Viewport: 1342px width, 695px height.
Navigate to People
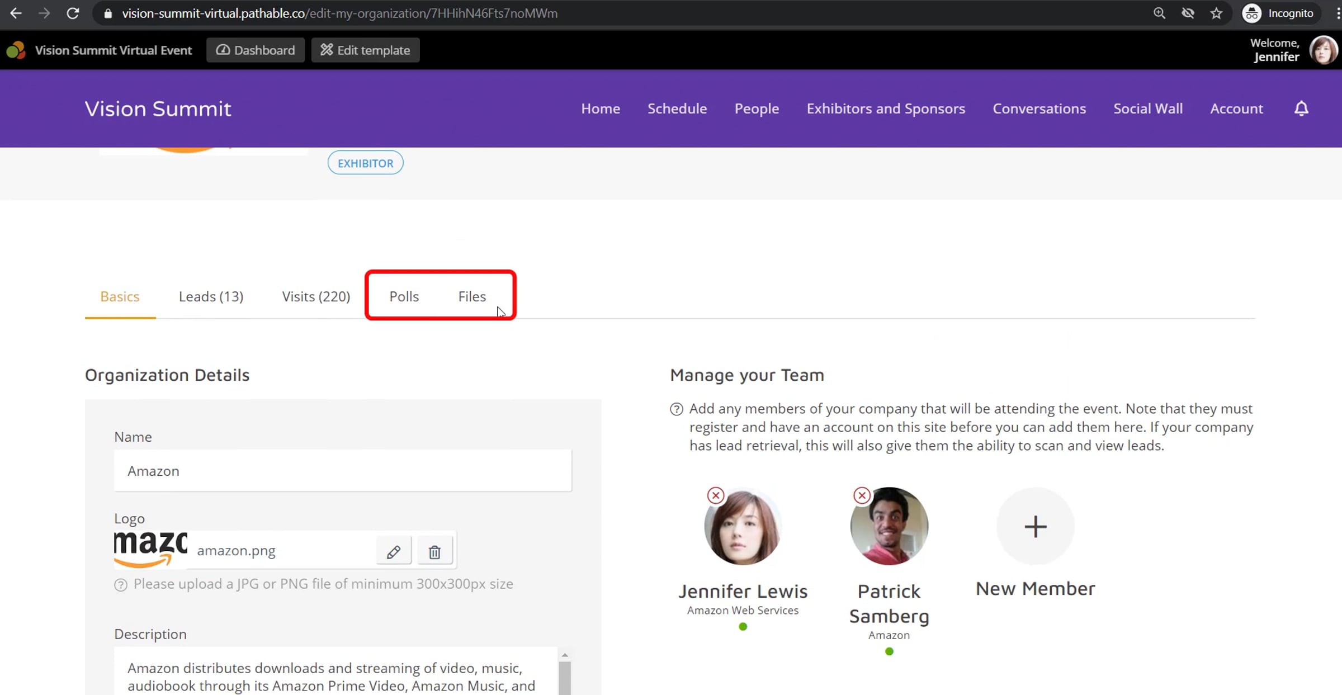click(757, 108)
